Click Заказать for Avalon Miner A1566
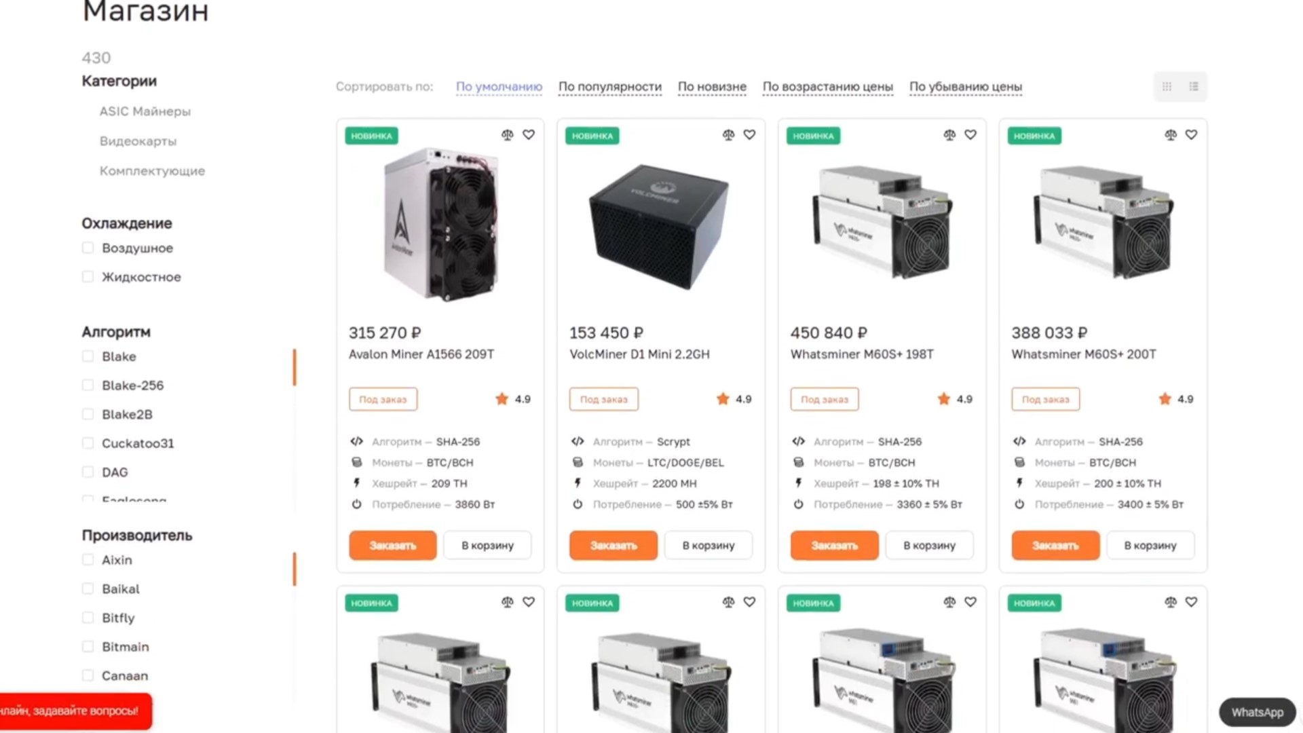The height and width of the screenshot is (733, 1303). click(393, 545)
